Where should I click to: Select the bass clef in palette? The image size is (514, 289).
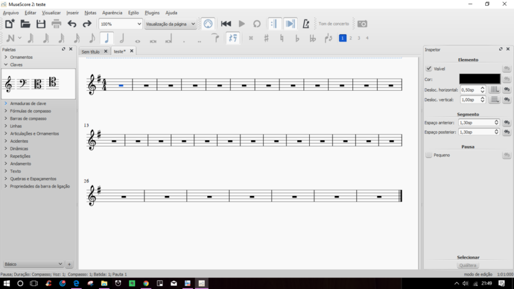(22, 84)
